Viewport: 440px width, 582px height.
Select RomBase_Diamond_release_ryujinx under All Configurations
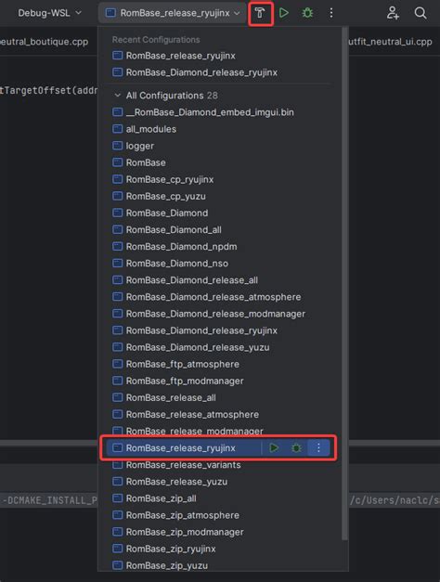pos(219,330)
